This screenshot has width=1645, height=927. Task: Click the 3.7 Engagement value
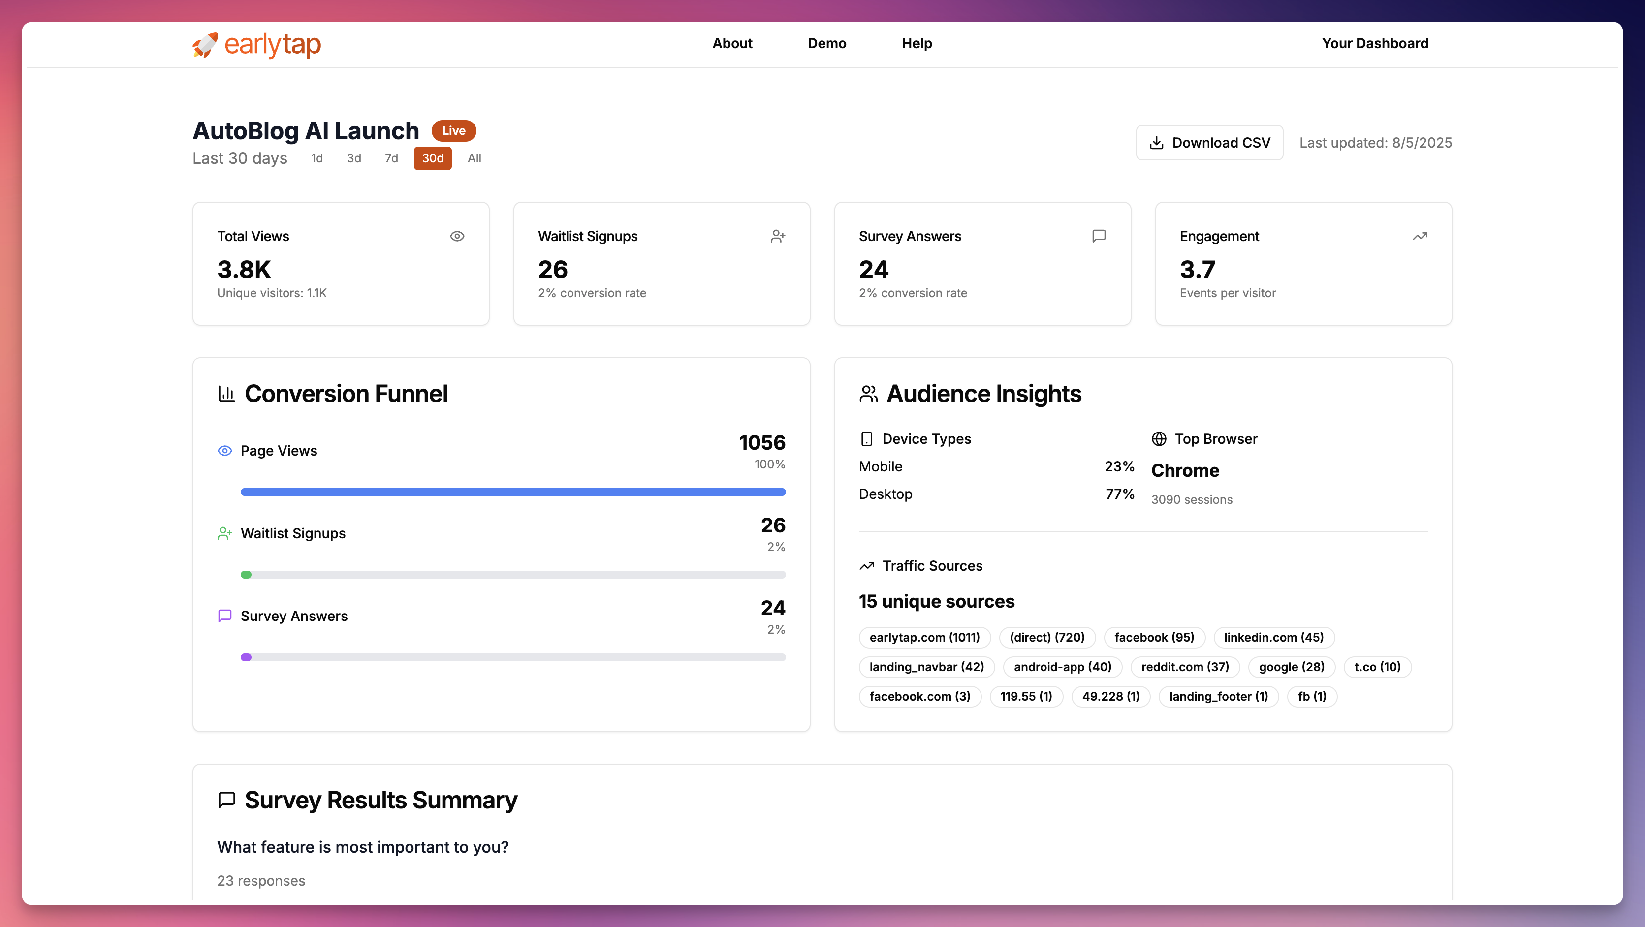(x=1198, y=270)
